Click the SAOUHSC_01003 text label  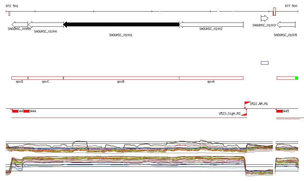pos(264,25)
